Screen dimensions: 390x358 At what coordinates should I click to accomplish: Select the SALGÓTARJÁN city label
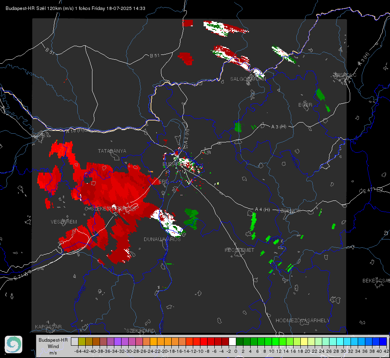pyautogui.click(x=248, y=79)
